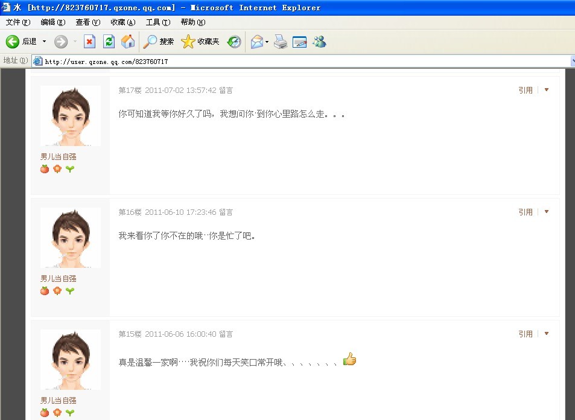Click the Mail envelope icon

pyautogui.click(x=256, y=42)
